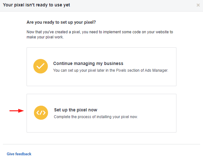
Task: Click 'Complete the process of installing' description
Action: pos(96,117)
